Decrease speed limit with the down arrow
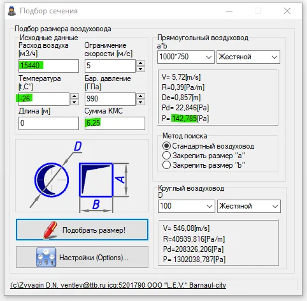307x301 pixels. [x=141, y=69]
